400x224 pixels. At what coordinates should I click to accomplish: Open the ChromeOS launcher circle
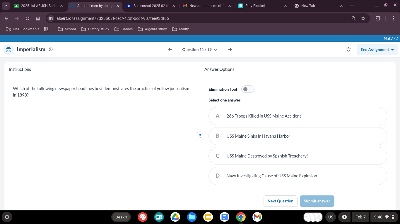click(7, 217)
